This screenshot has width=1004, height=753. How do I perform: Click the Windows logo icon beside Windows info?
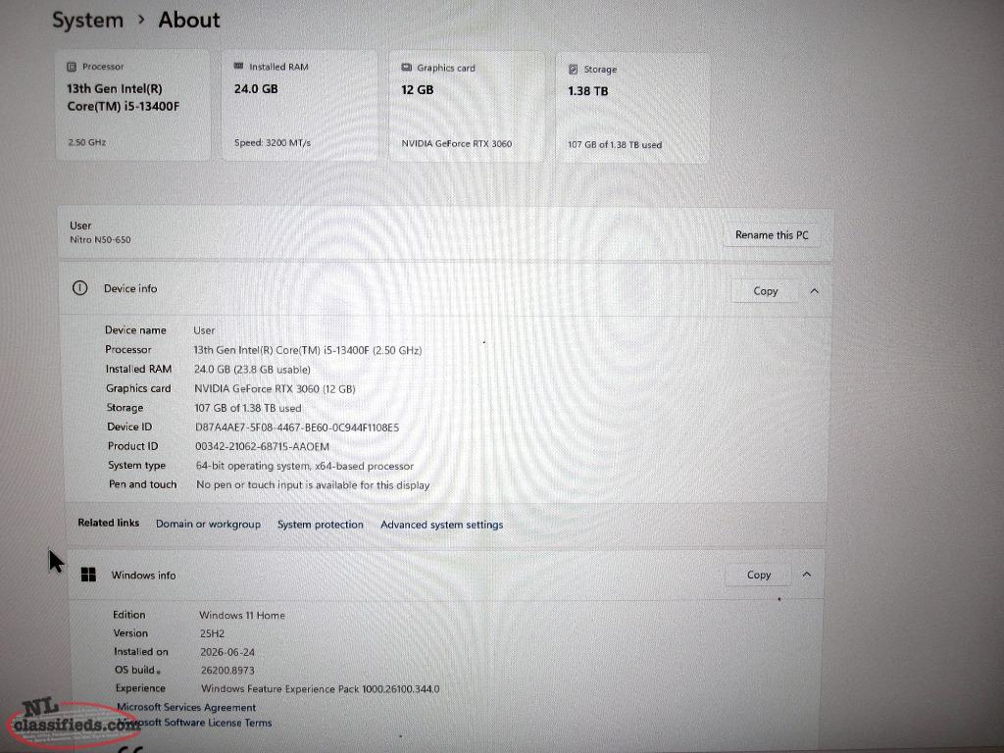(x=88, y=575)
